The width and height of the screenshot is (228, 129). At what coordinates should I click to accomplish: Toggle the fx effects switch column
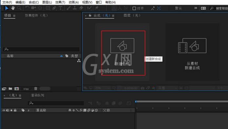(81, 110)
